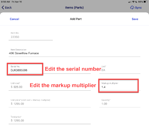Check the battery status icon

[x=146, y=2]
